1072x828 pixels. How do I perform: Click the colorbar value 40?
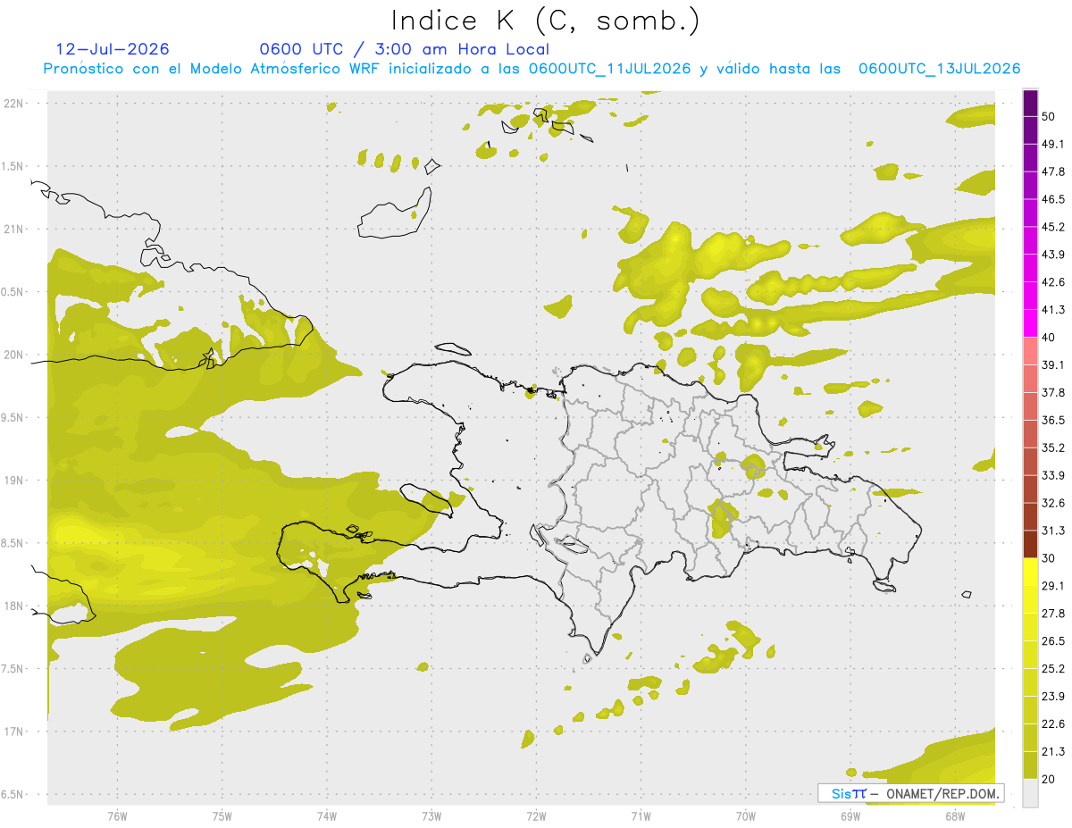tap(1049, 338)
